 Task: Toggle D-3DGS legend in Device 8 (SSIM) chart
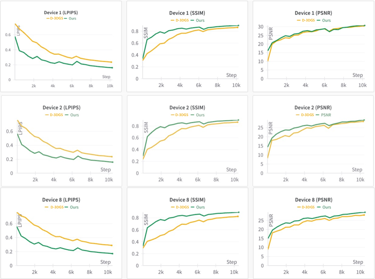pos(181,208)
